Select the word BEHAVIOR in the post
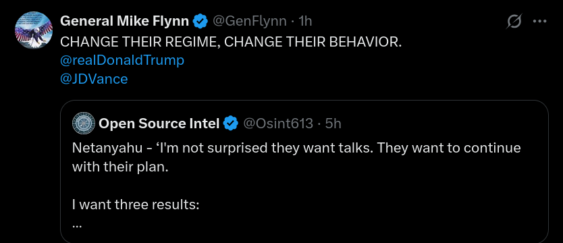This screenshot has width=563, height=243. [x=365, y=43]
